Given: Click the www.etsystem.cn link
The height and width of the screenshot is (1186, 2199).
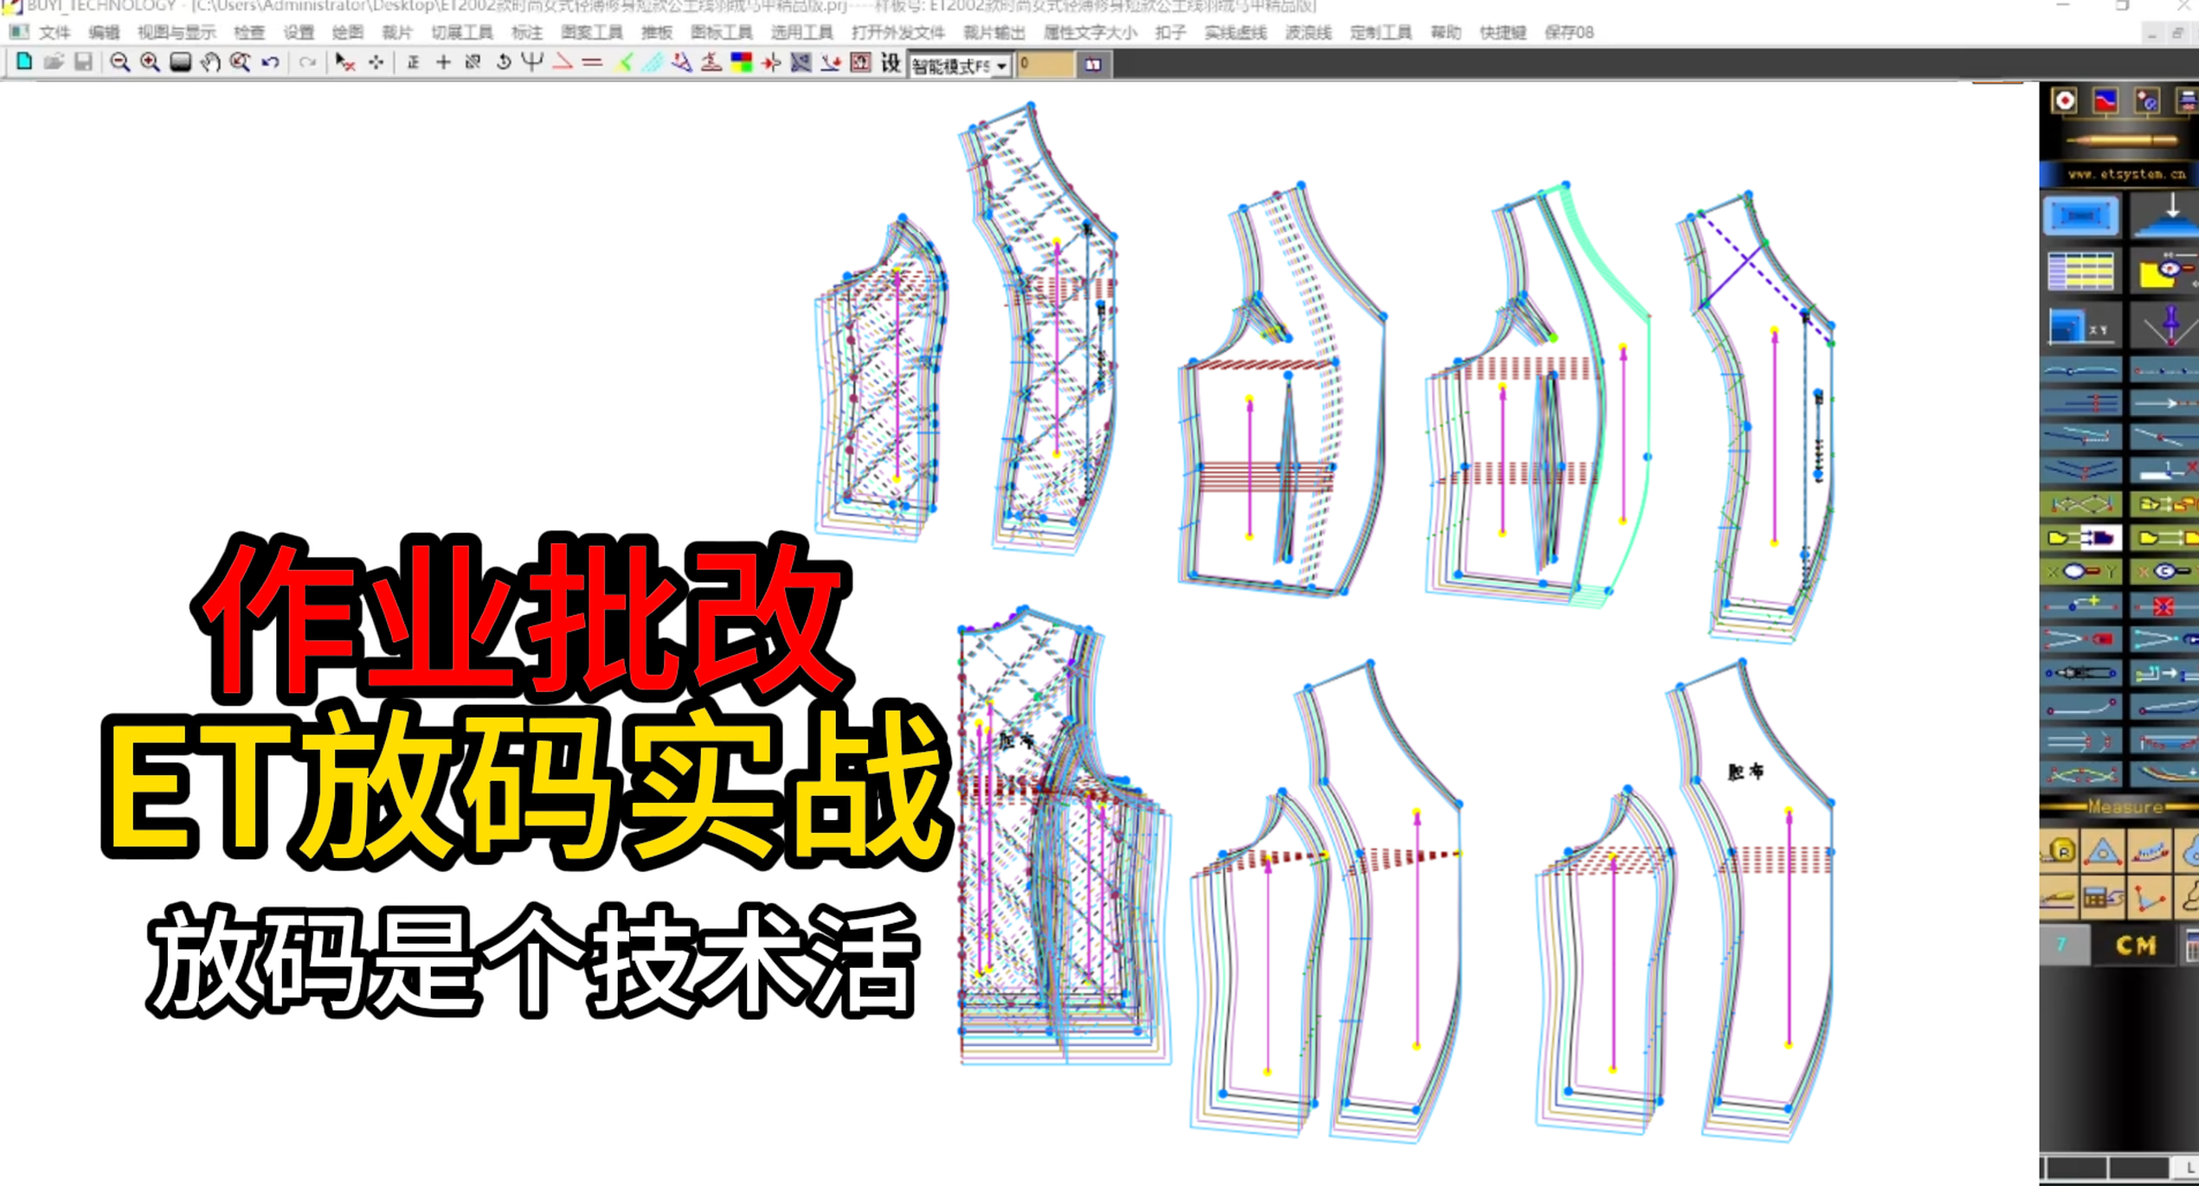Looking at the screenshot, I should pyautogui.click(x=2125, y=174).
